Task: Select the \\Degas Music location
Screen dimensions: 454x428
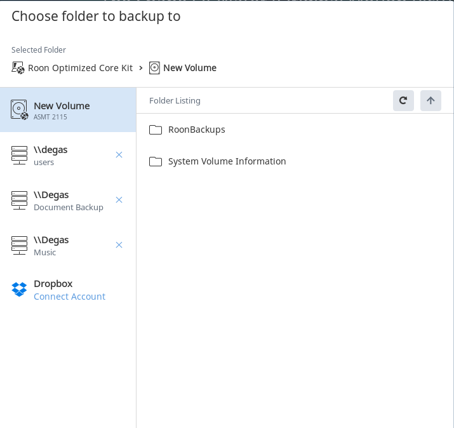Action: 68,246
